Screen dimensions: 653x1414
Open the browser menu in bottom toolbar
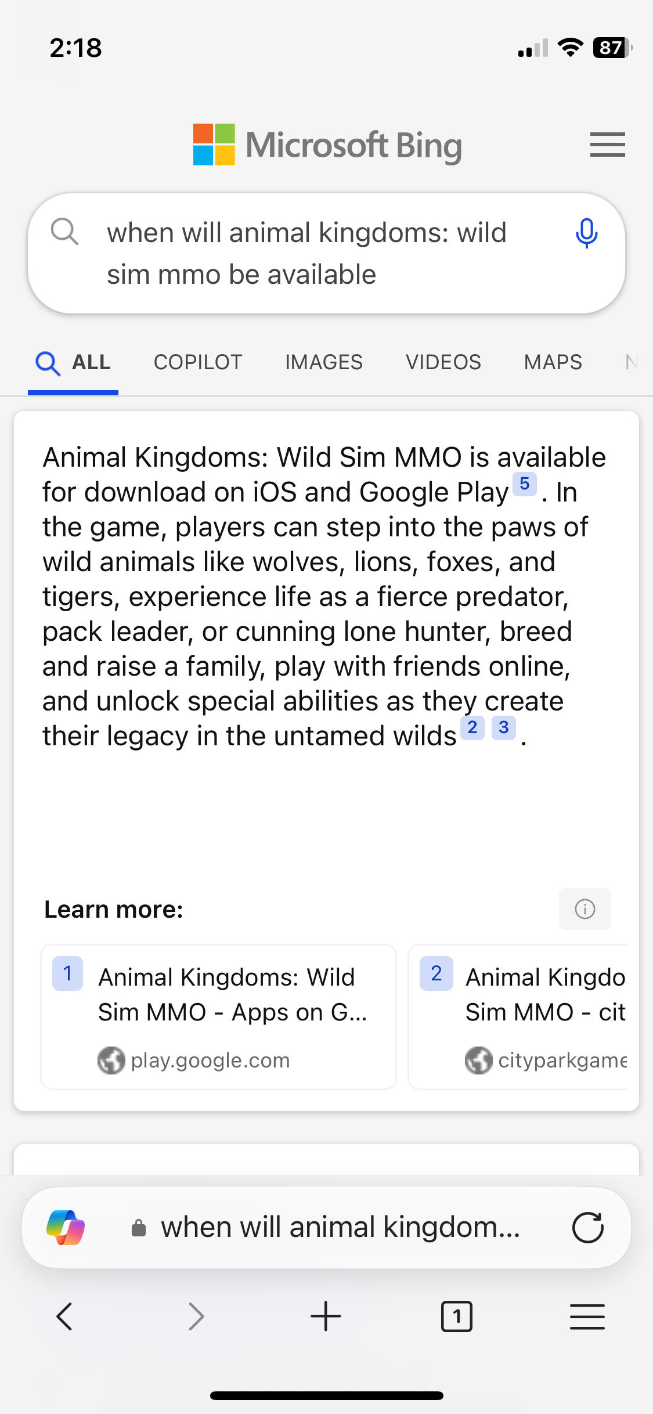tap(587, 1316)
